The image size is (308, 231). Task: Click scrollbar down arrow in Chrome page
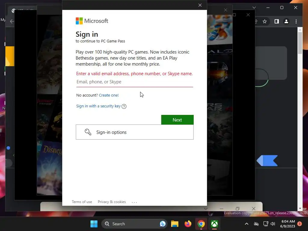300,208
